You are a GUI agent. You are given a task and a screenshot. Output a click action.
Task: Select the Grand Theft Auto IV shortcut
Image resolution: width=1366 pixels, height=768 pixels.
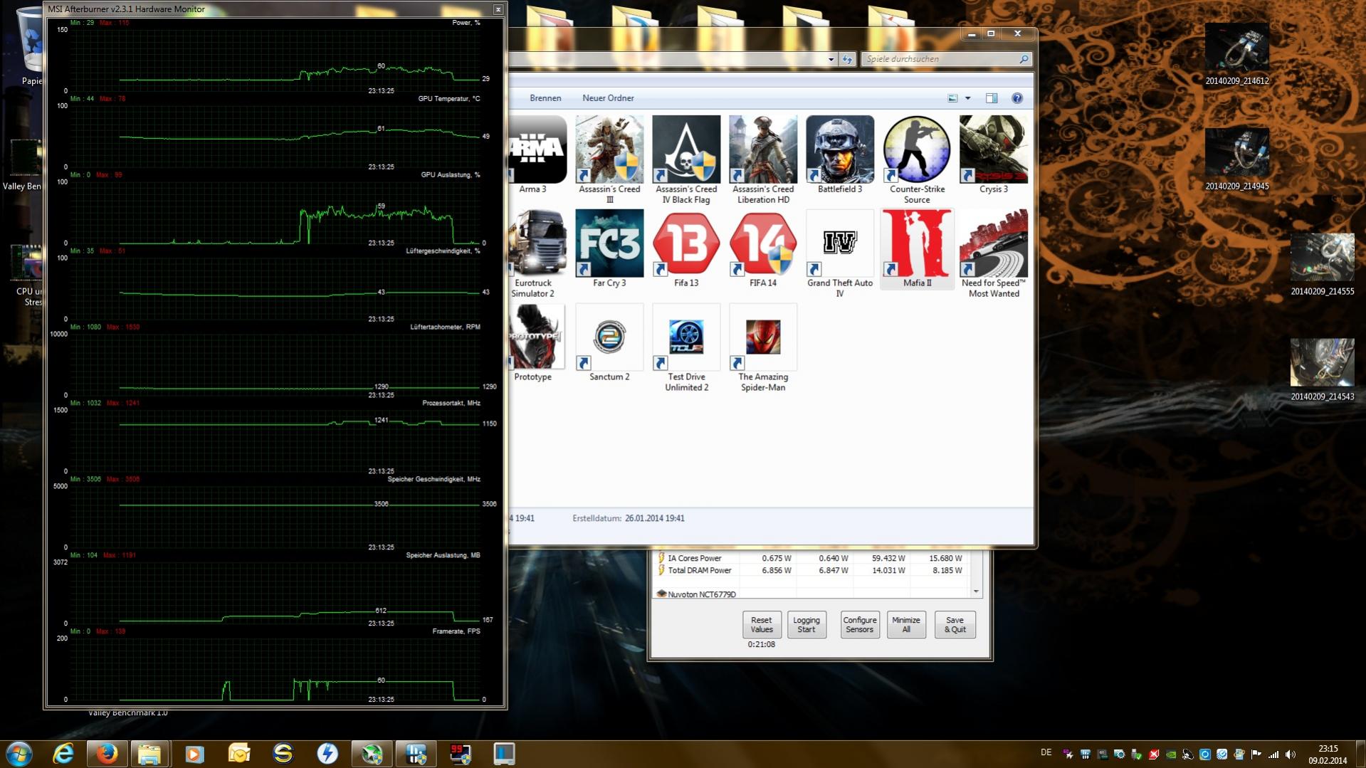pyautogui.click(x=840, y=253)
